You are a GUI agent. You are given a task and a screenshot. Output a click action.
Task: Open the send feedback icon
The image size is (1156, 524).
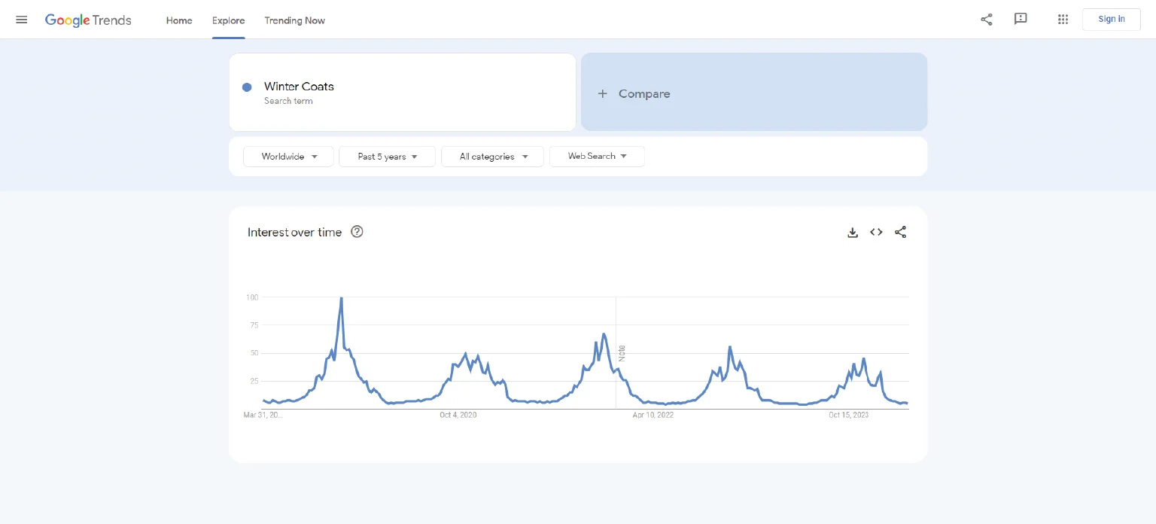(x=1021, y=20)
